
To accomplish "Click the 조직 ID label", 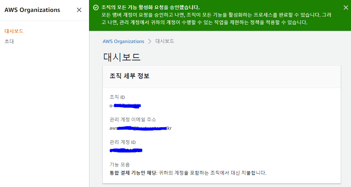I will coord(117,97).
